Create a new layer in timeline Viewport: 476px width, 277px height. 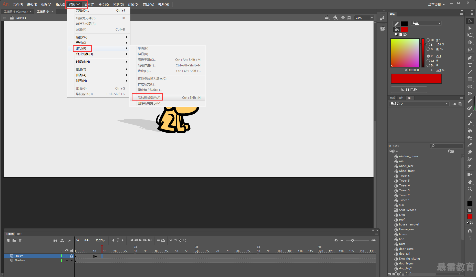click(x=8, y=241)
